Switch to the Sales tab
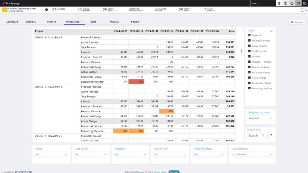The image size is (308, 173). click(93, 22)
